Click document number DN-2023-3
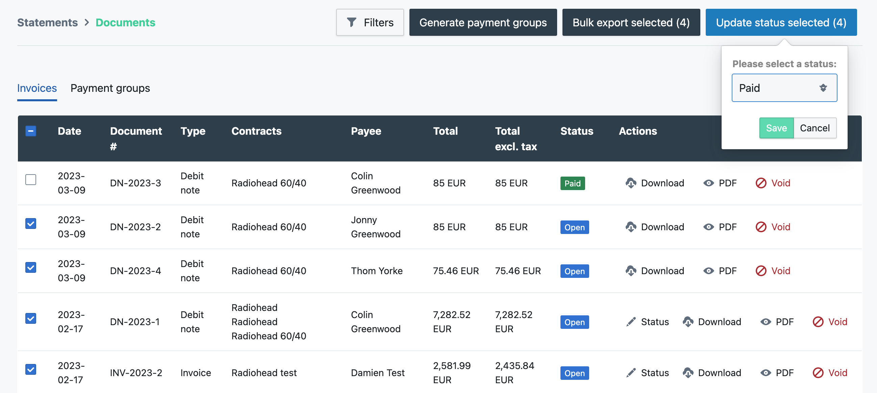 tap(135, 183)
